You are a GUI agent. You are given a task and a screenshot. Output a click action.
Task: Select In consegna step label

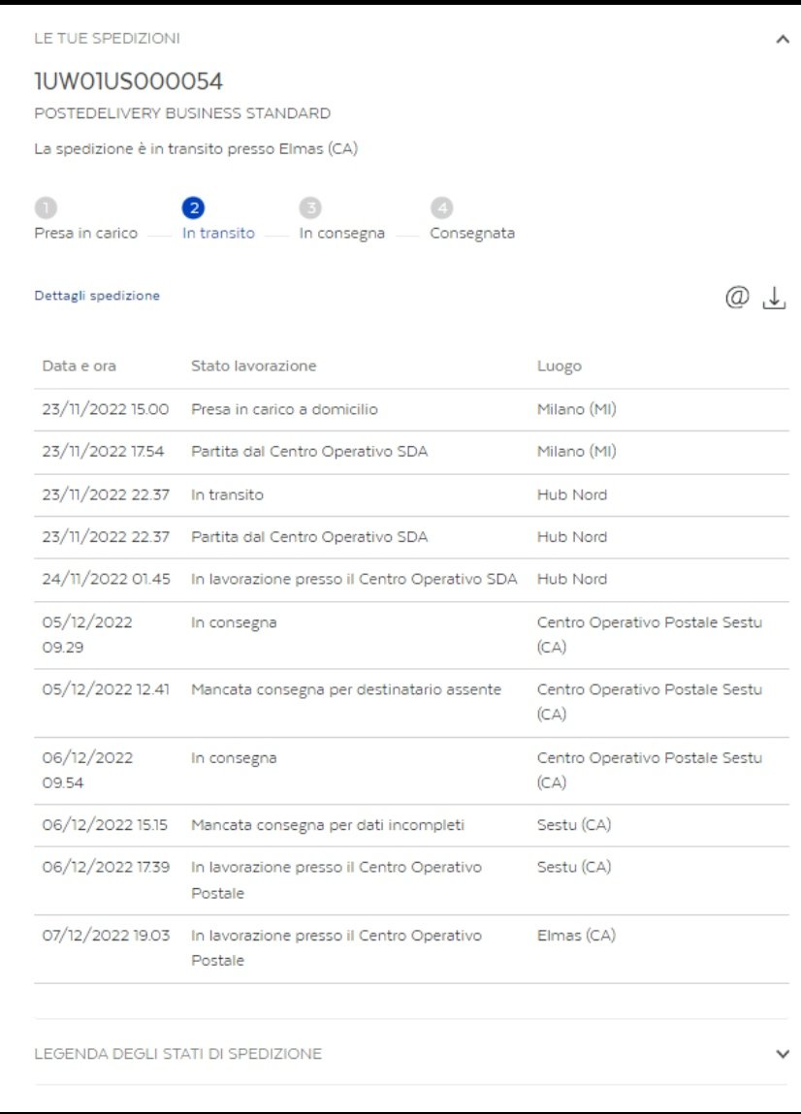[x=342, y=234]
